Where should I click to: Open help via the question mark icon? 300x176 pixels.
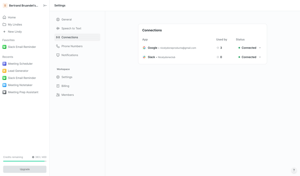click(x=294, y=170)
